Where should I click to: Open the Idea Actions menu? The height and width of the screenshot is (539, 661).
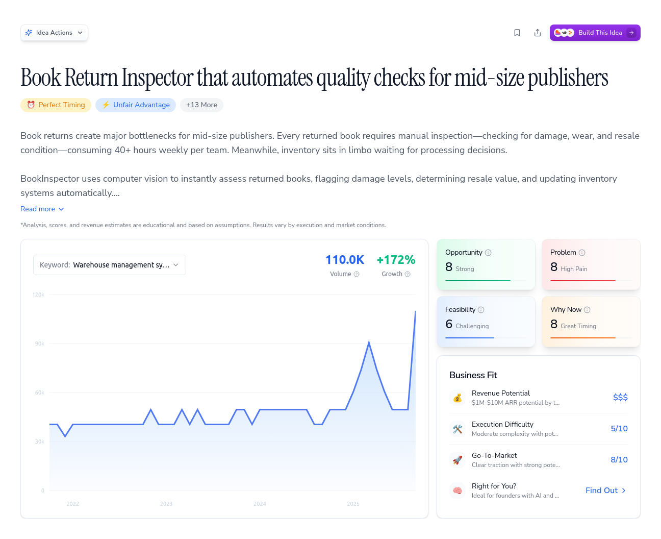point(54,32)
